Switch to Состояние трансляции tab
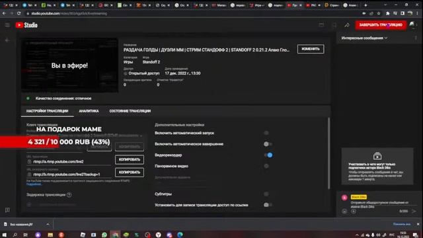Image resolution: width=423 pixels, height=238 pixels. 130,111
